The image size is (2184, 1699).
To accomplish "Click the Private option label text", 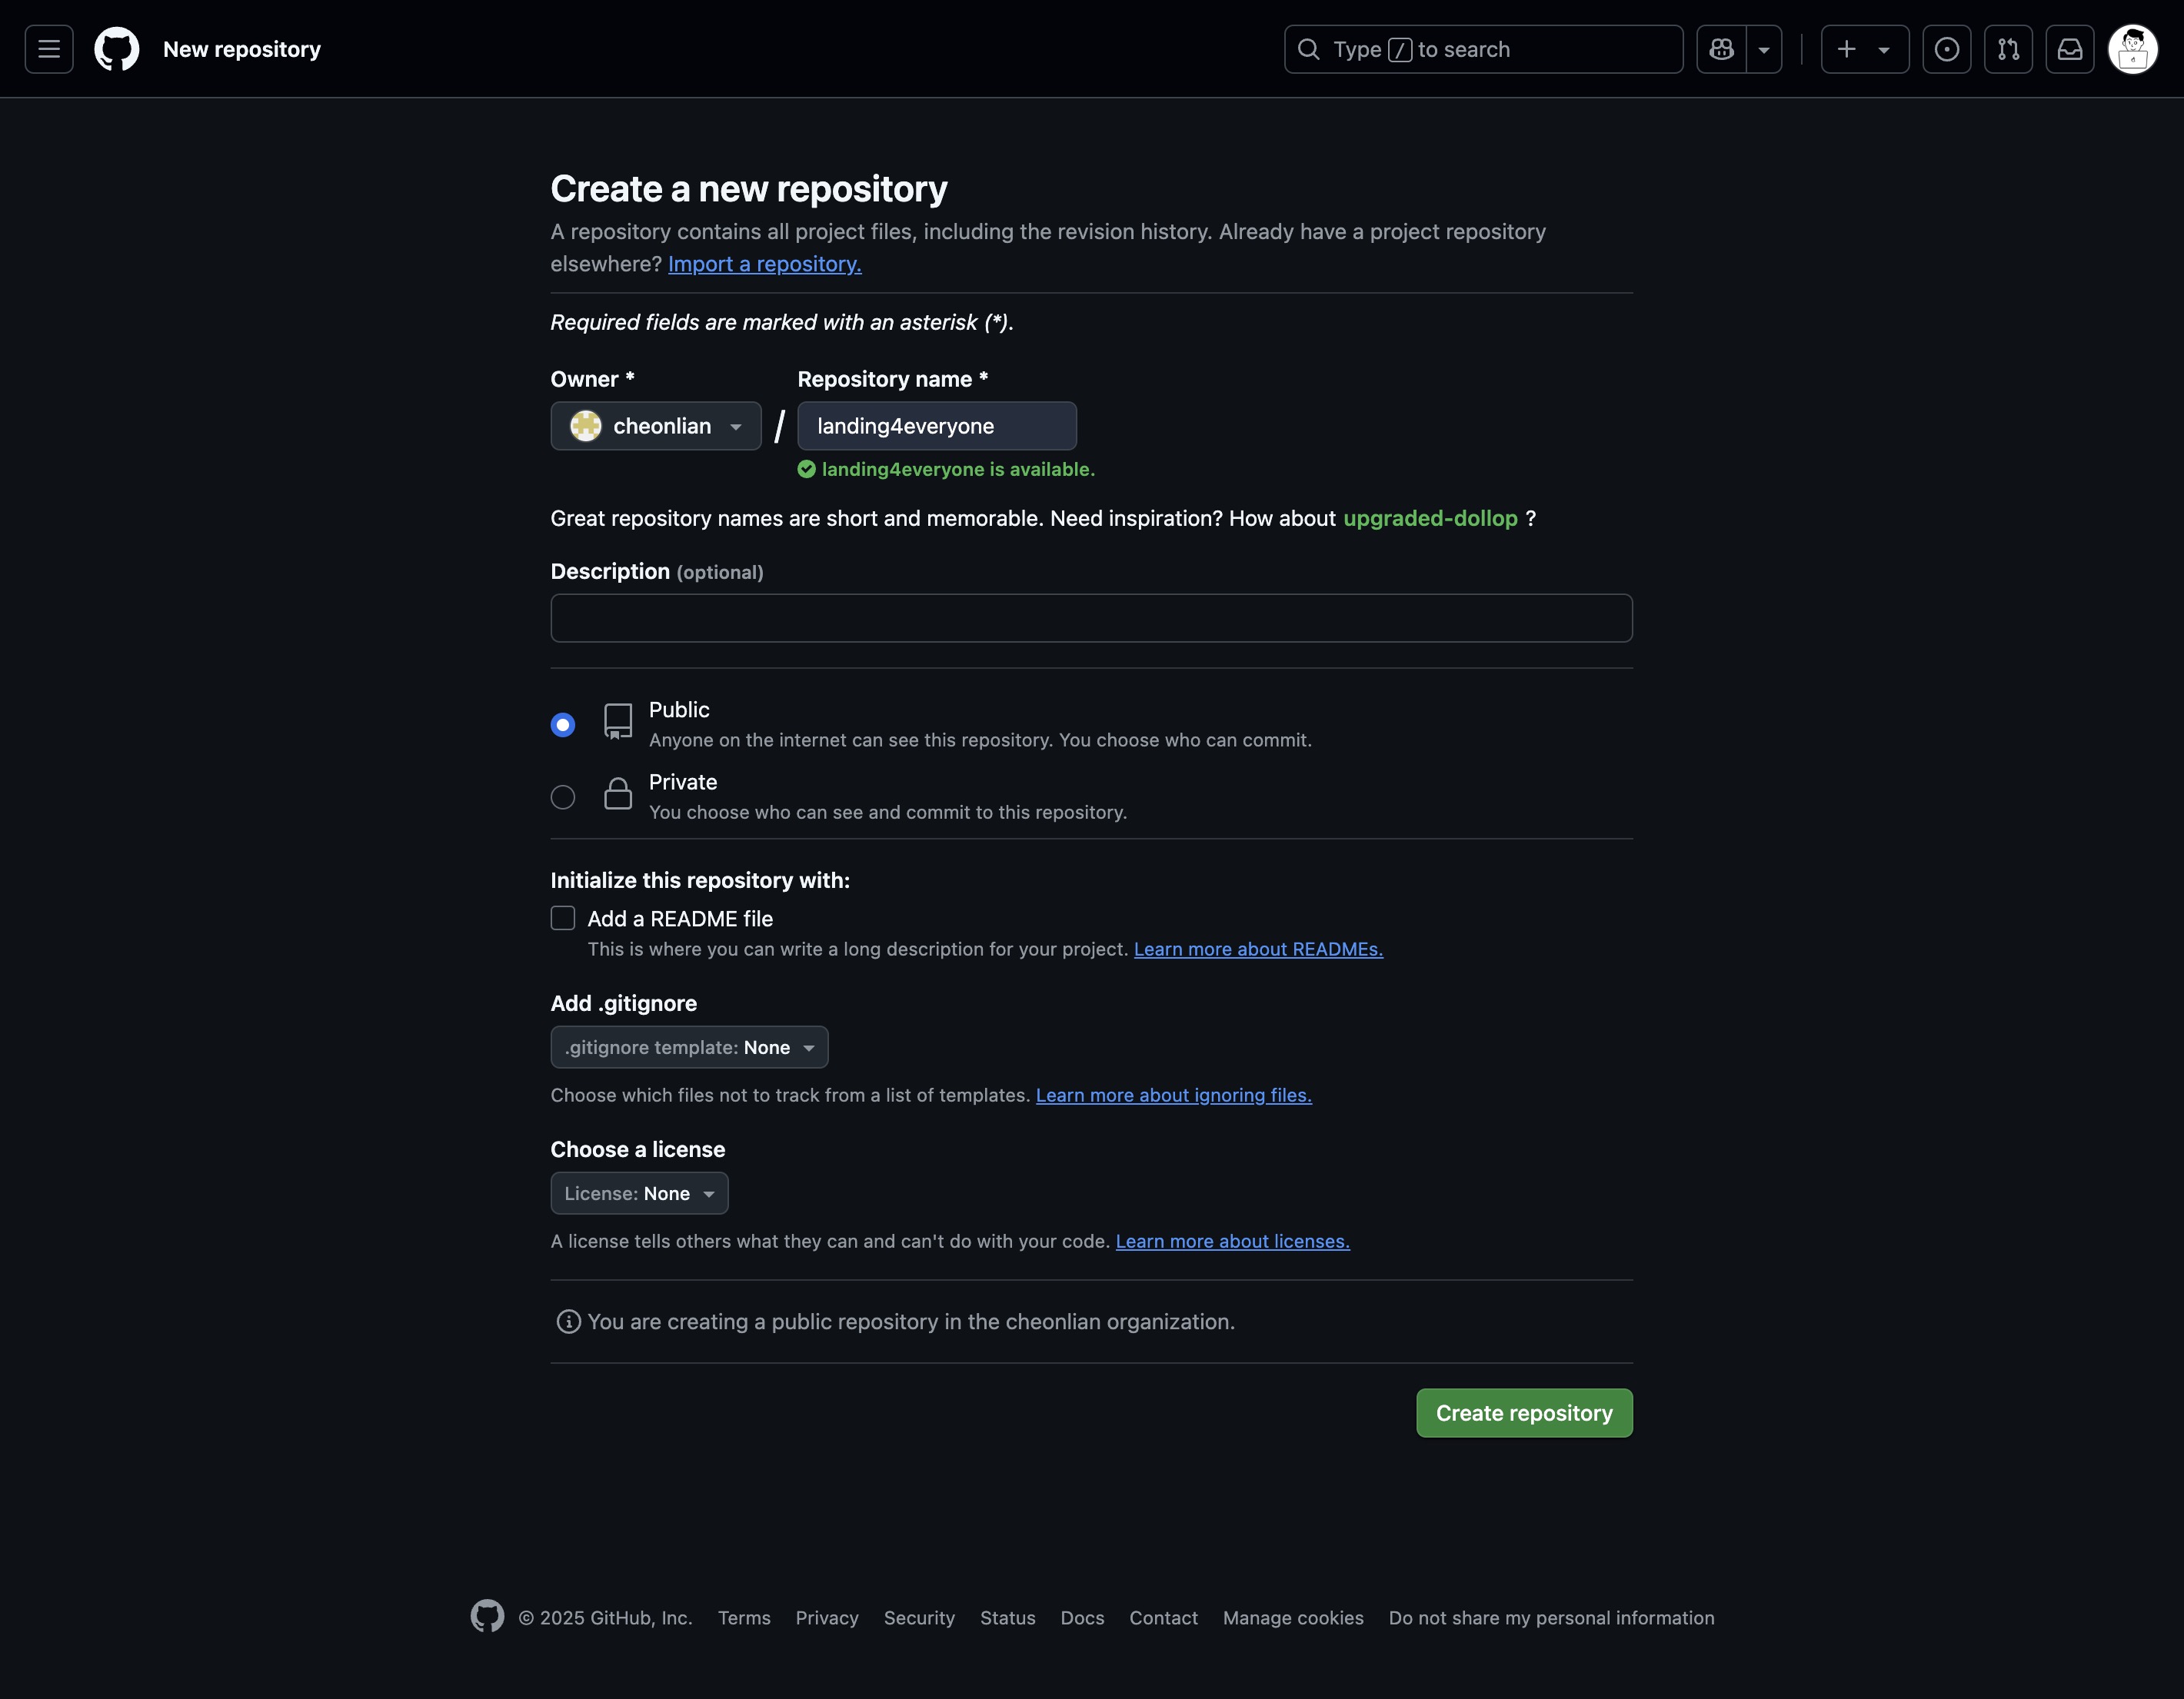I will coord(683,782).
